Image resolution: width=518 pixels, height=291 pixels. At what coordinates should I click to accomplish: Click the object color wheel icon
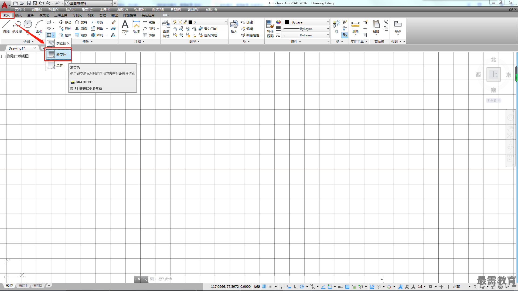coord(278,22)
